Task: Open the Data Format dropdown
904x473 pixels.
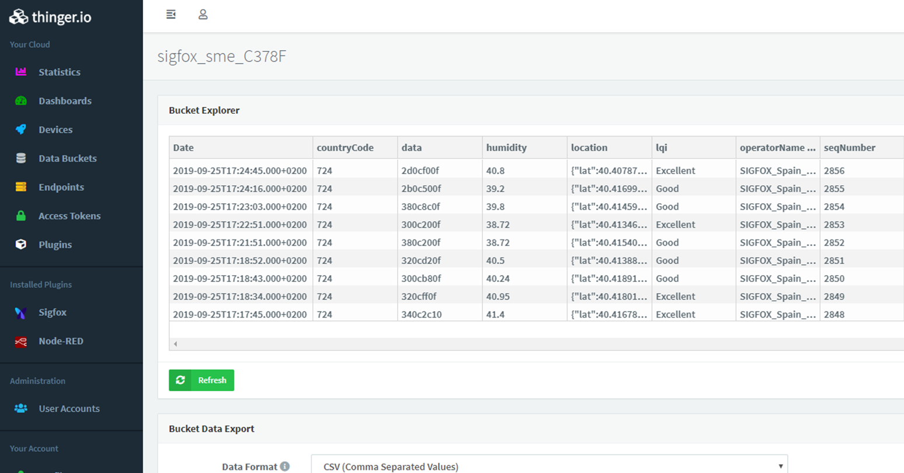Action: point(549,465)
